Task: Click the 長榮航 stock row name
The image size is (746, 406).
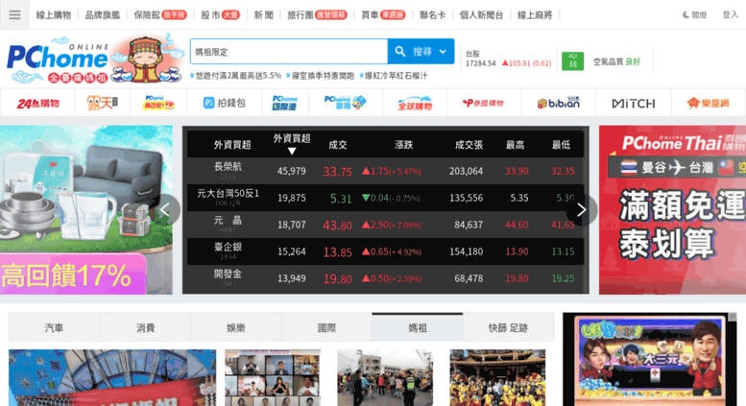Action: 228,166
